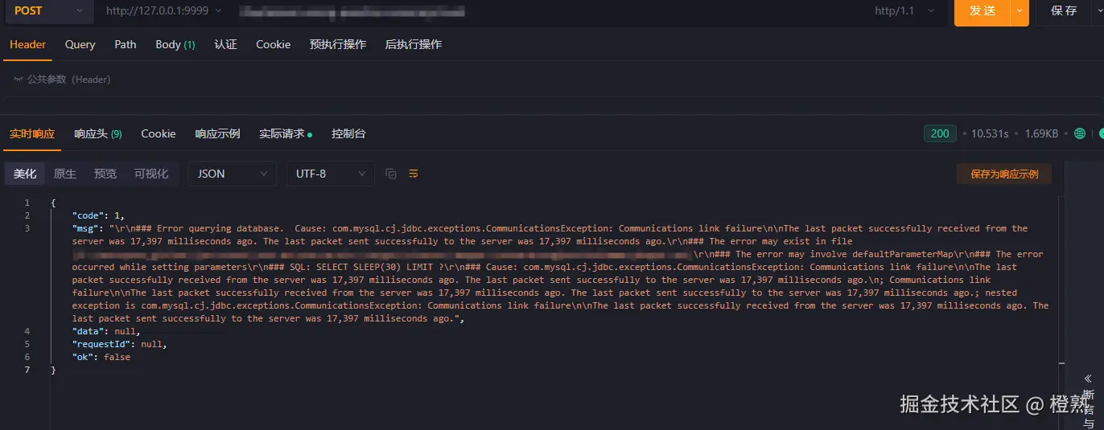Click the 1.69KB response size
Screen dimensions: 1104x430
[x=1041, y=133]
